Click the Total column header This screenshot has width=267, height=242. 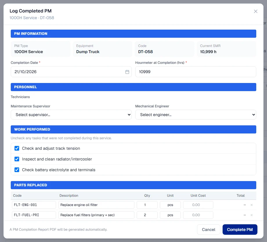click(240, 196)
